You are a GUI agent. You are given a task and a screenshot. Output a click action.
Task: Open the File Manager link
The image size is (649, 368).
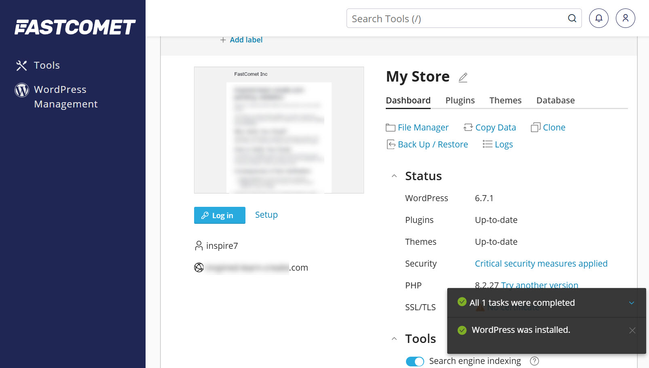423,128
